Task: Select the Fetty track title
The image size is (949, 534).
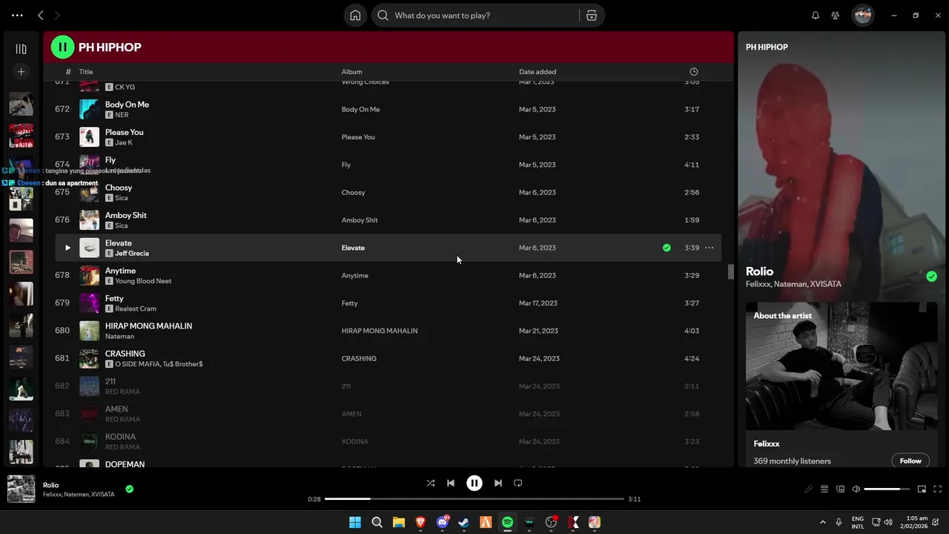Action: (x=114, y=298)
